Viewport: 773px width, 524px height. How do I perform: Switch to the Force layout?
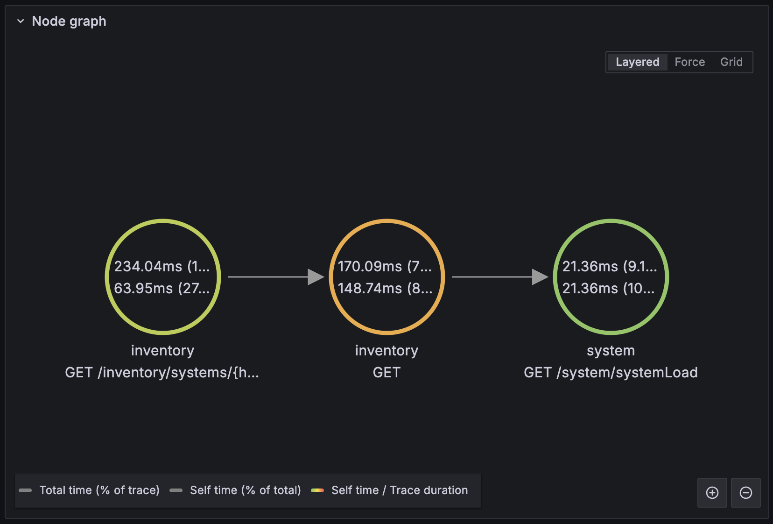690,62
